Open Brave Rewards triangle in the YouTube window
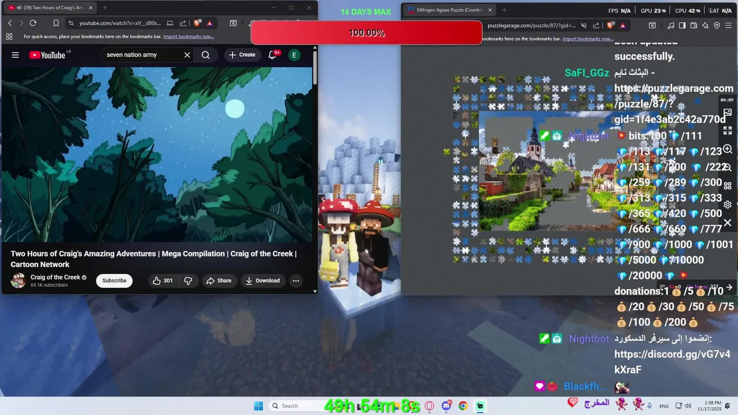Screen dimensions: 738x415 (209, 23)
